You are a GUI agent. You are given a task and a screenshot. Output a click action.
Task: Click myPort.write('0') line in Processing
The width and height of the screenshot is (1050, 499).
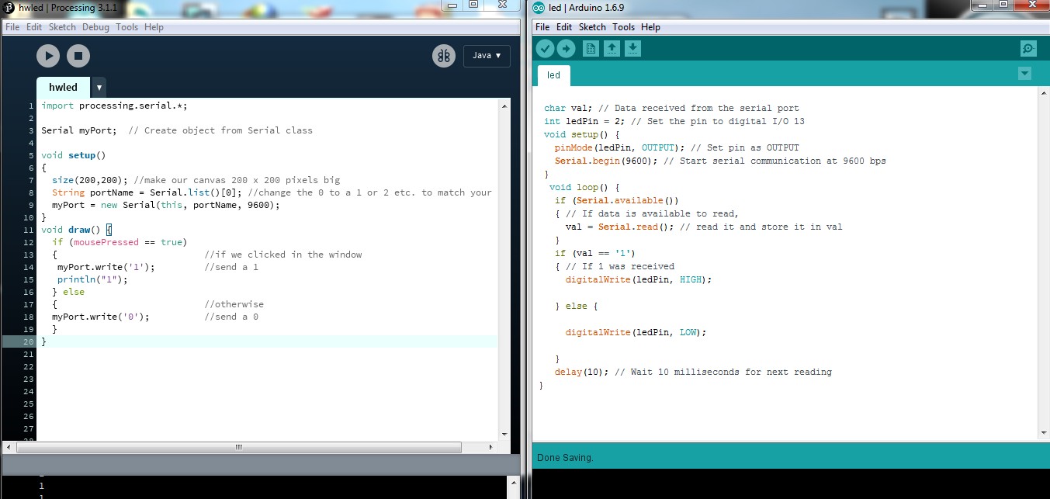[101, 317]
